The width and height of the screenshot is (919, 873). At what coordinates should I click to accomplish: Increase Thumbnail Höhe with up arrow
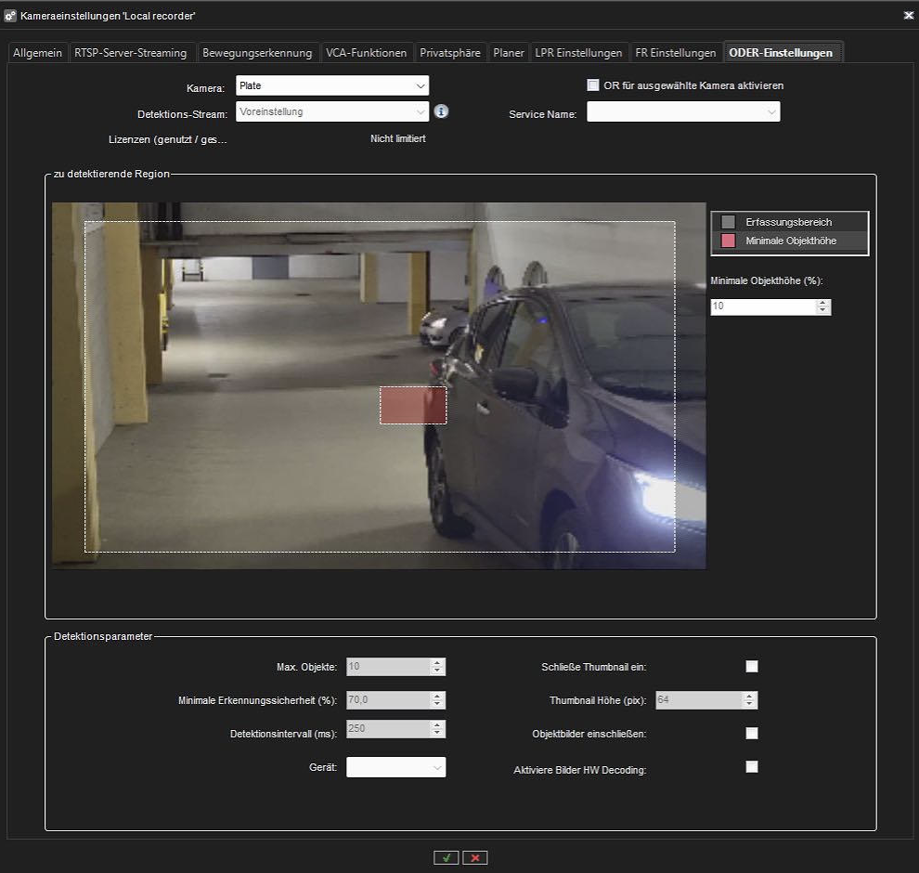coord(750,696)
